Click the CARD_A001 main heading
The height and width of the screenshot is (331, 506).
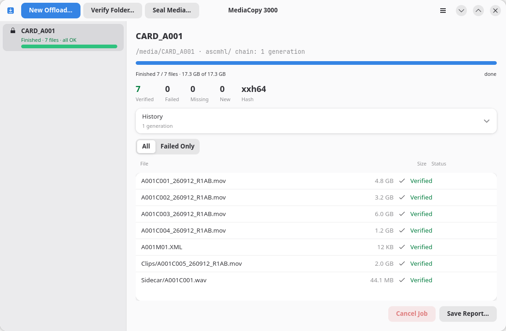point(159,36)
